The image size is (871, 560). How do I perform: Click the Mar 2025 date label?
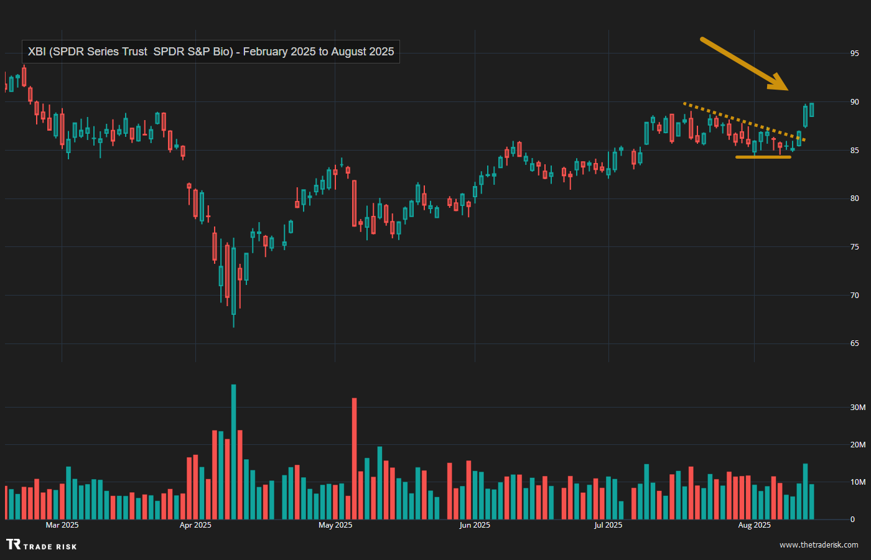coord(62,525)
